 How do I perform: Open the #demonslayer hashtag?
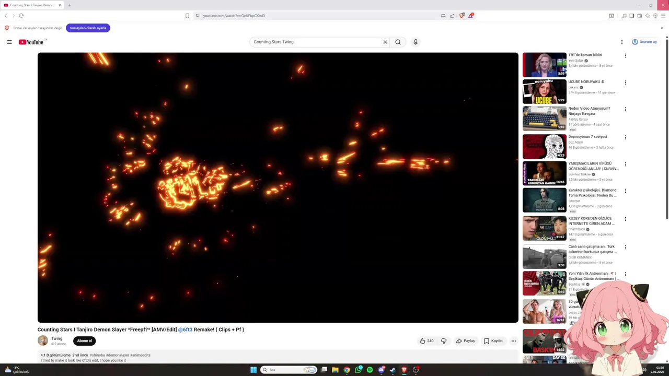pos(118,355)
